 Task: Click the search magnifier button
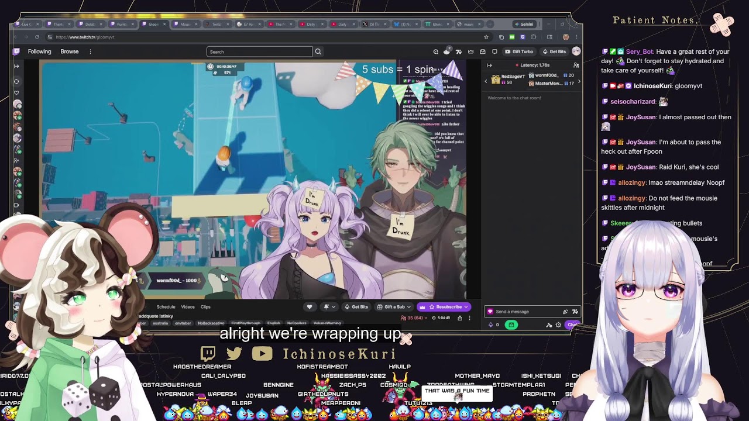[x=318, y=51]
